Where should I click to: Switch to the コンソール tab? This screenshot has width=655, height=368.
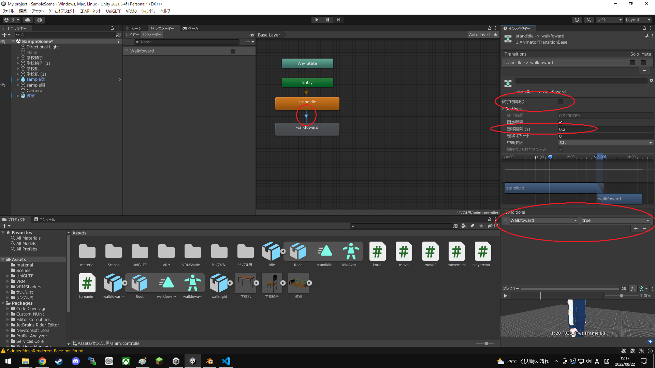(45, 219)
